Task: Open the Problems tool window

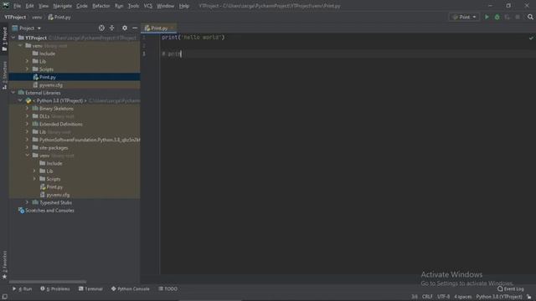Action: (x=55, y=289)
